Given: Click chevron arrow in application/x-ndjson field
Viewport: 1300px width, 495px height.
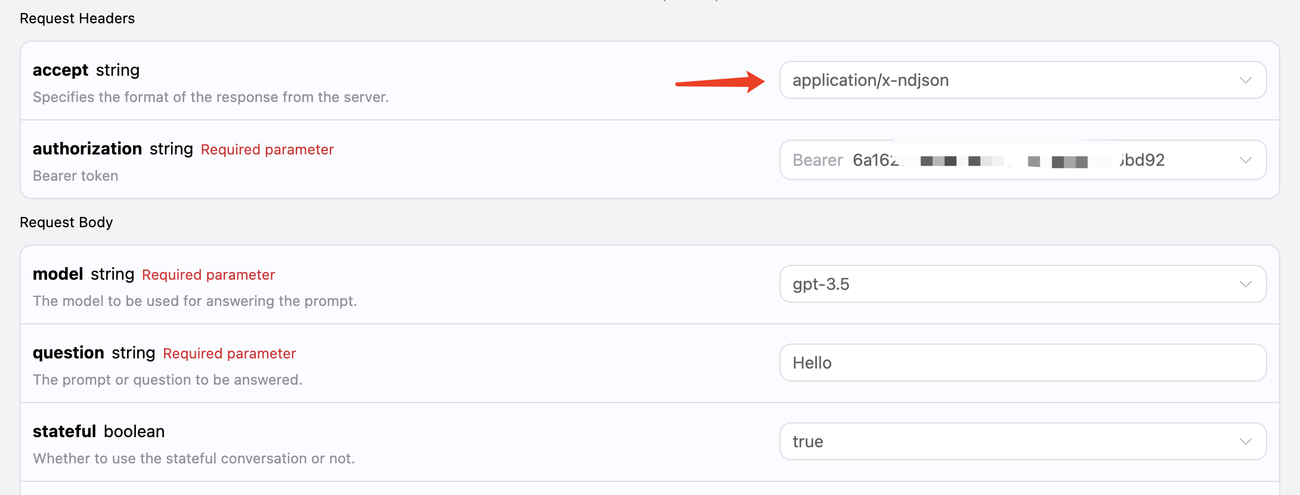Looking at the screenshot, I should coord(1245,80).
